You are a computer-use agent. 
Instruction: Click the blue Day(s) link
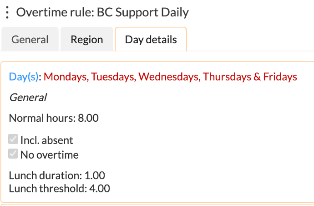(x=24, y=77)
